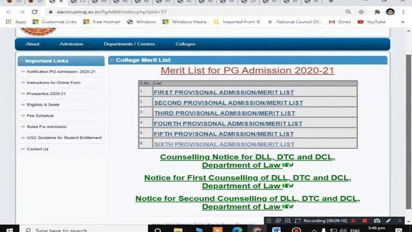This screenshot has height=232, width=412.
Task: Open the Rules For Admission link
Action: click(x=47, y=127)
